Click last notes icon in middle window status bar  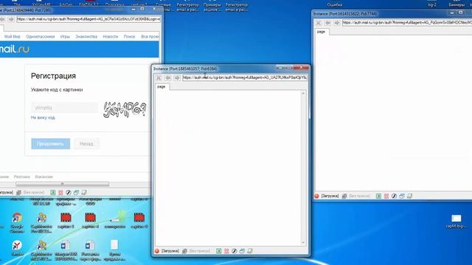tap(250, 251)
